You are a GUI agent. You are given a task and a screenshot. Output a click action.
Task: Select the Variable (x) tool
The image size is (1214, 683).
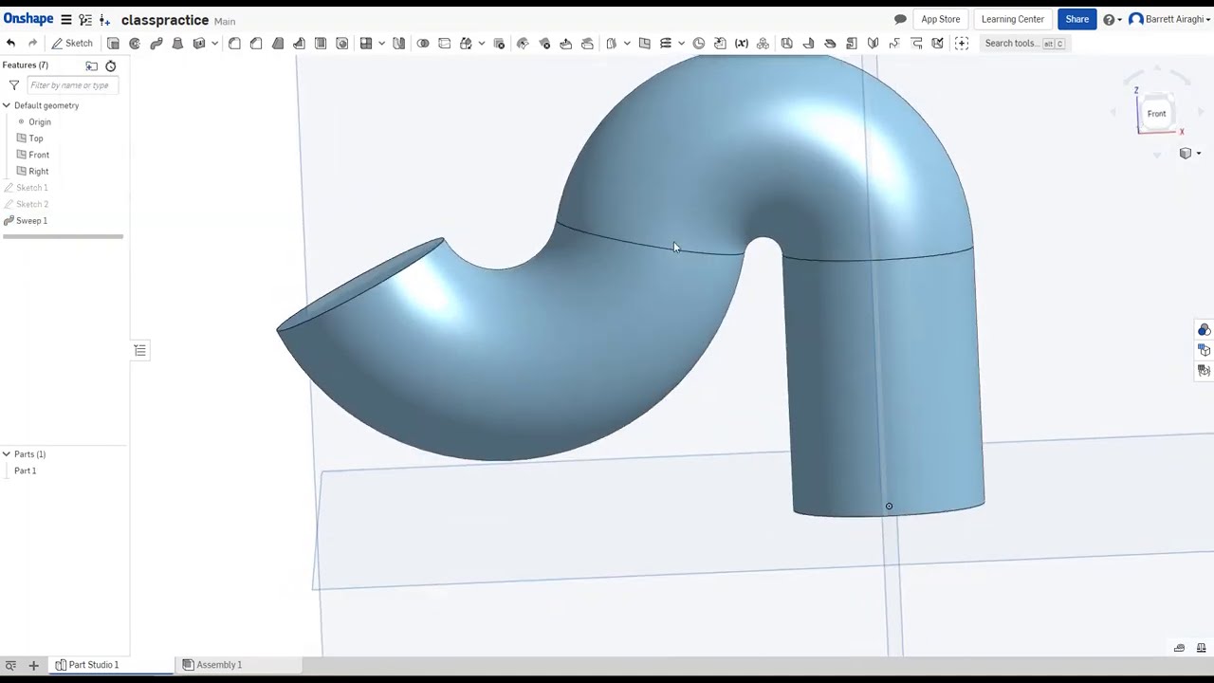pos(742,44)
